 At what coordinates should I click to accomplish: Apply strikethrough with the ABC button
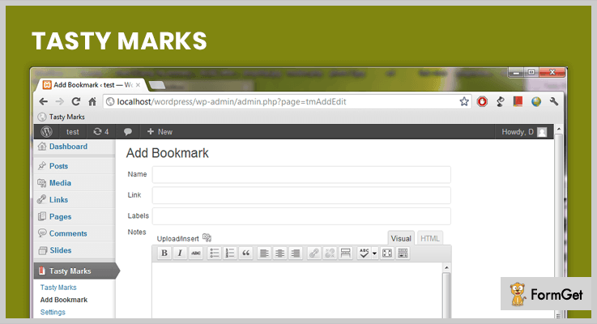[x=196, y=254]
